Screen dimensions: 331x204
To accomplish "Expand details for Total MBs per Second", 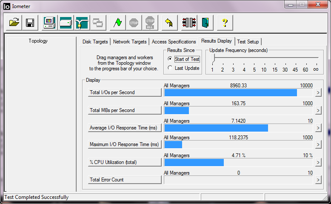I will 318,110.
